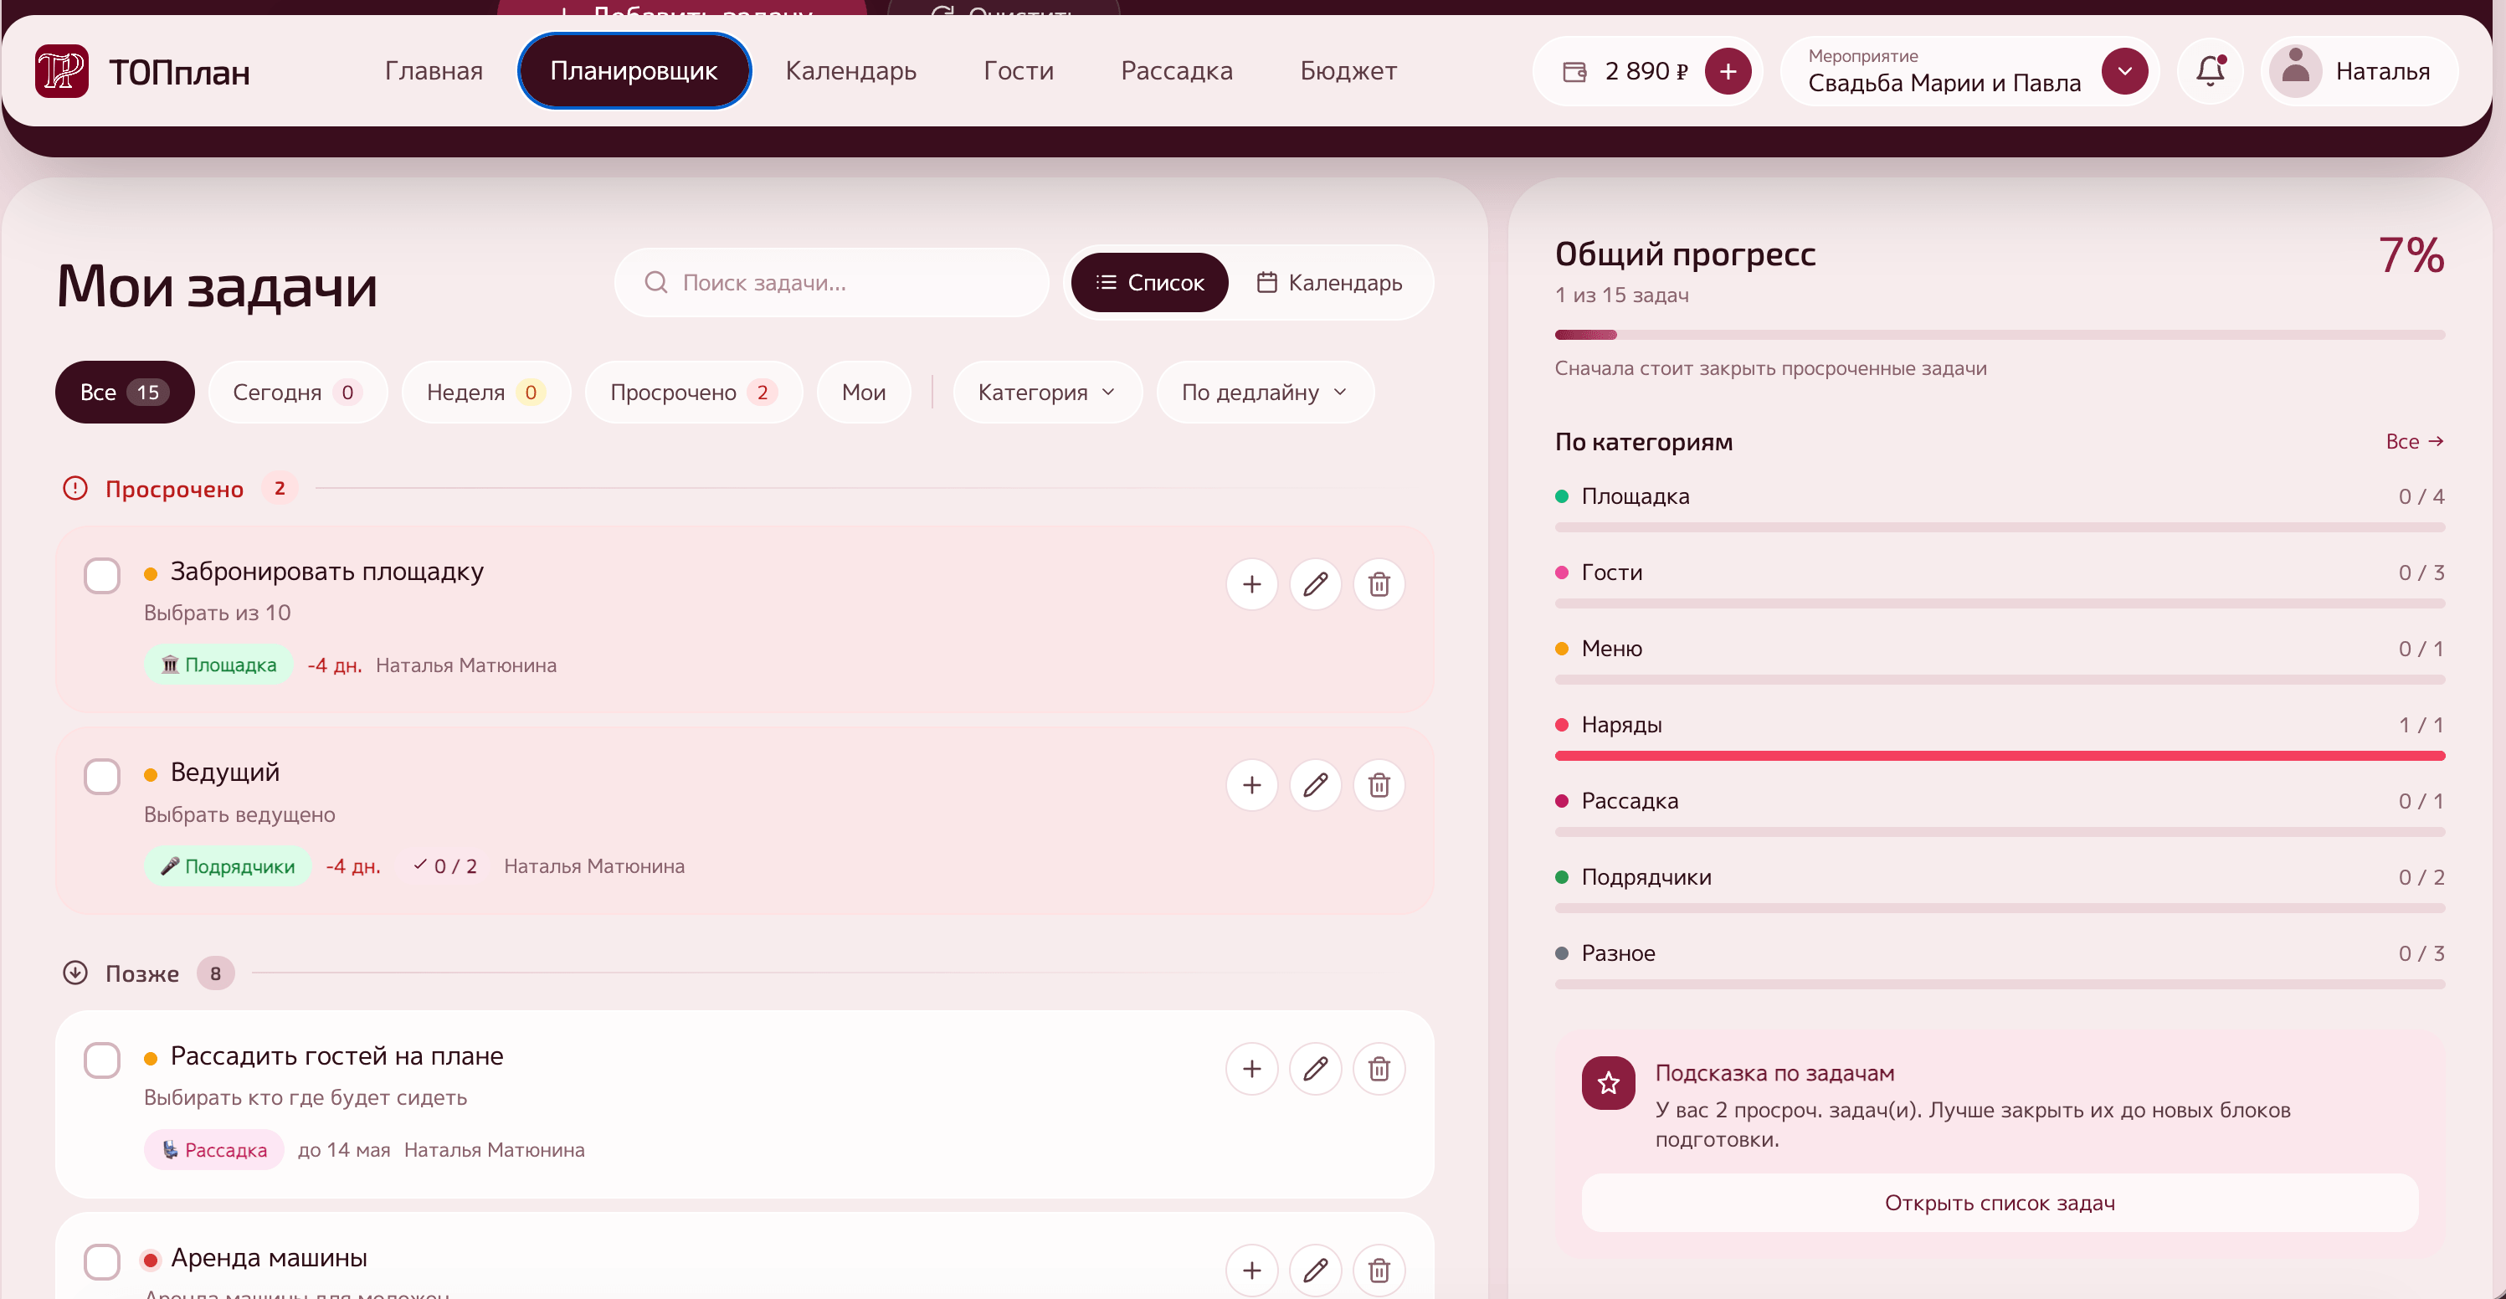Edit the Ведущий task
Image resolution: width=2506 pixels, height=1299 pixels.
[1315, 785]
